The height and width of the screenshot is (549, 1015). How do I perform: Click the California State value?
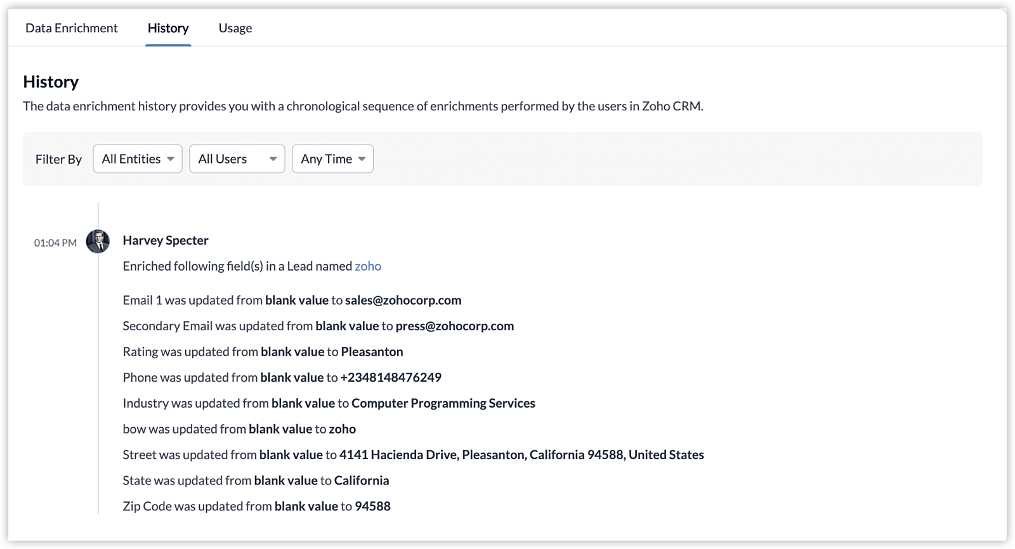pyautogui.click(x=362, y=481)
